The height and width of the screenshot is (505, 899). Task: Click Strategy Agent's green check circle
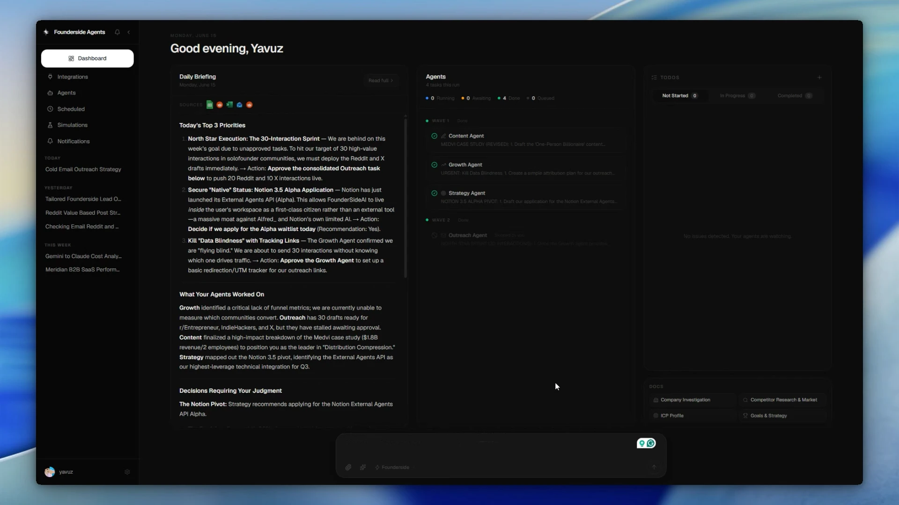tap(435, 193)
